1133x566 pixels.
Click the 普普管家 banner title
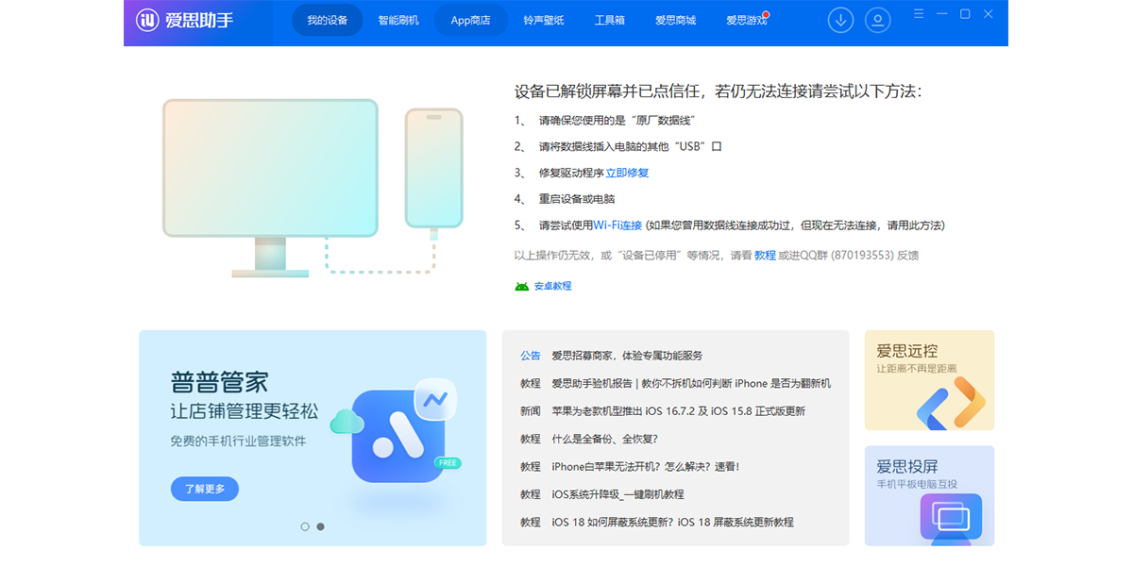tap(220, 382)
